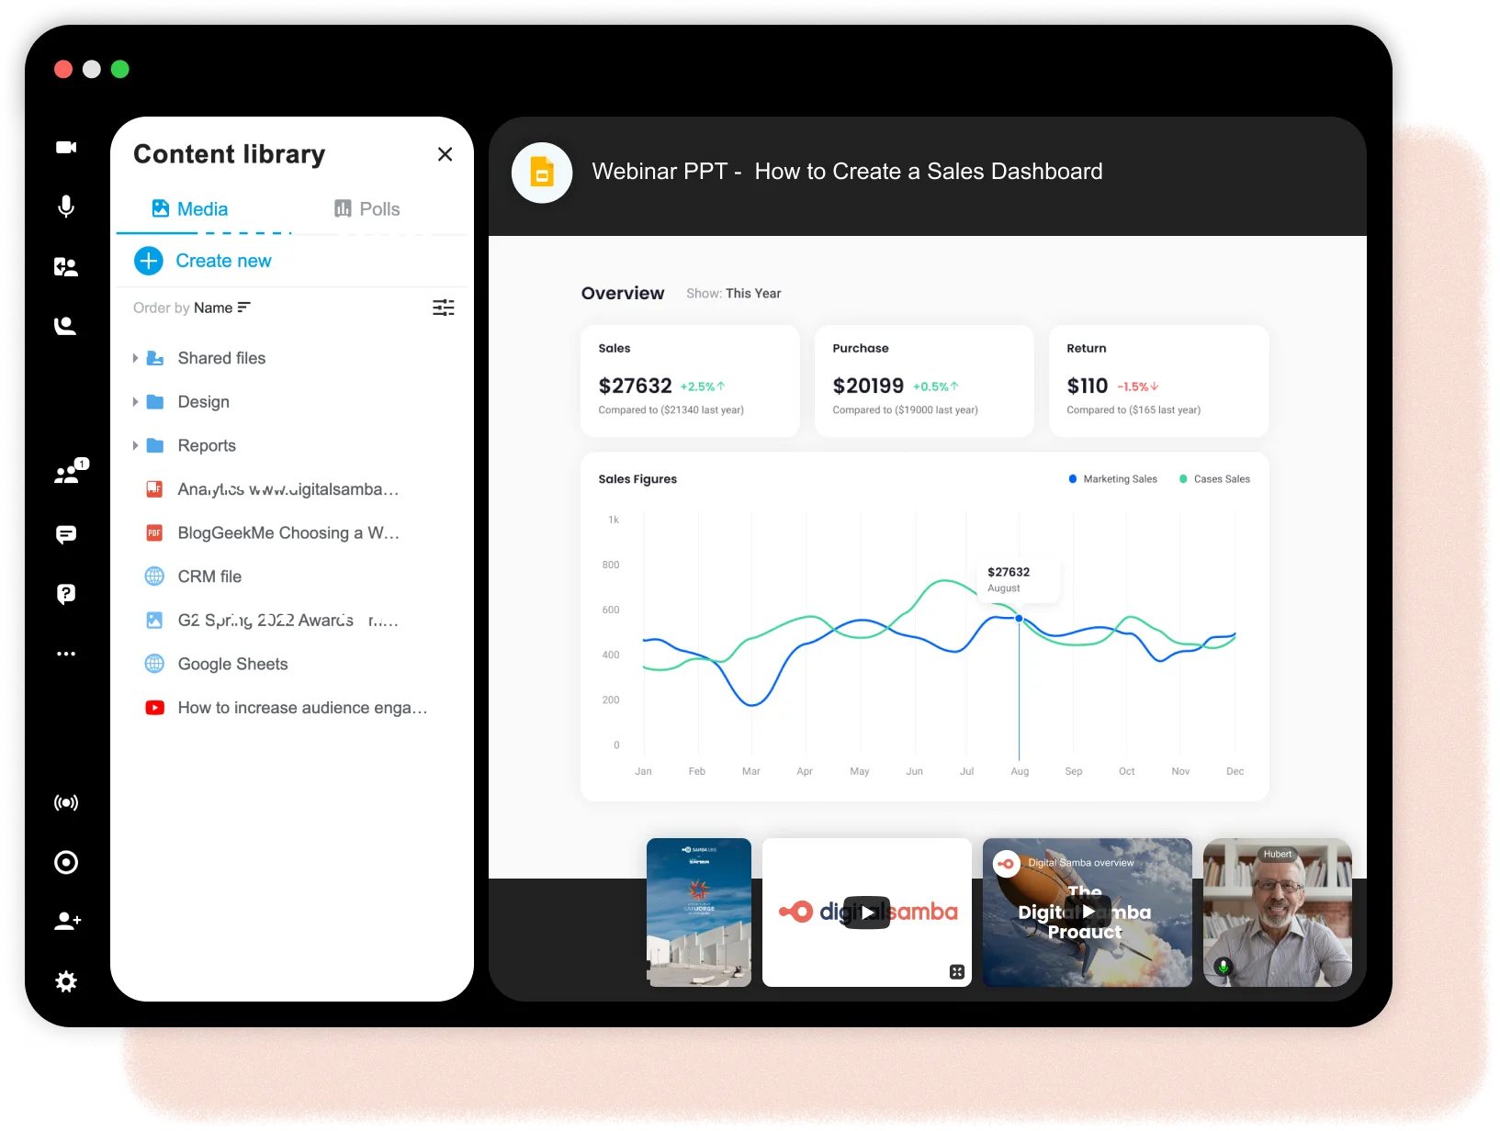Open the chat panel icon

pos(66,534)
